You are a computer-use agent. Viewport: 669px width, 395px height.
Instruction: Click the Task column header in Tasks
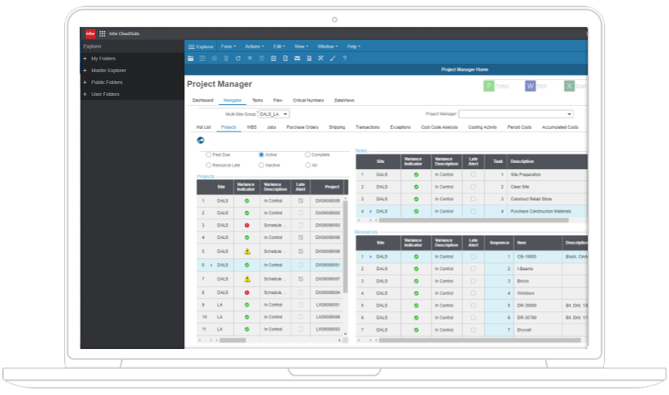[498, 161]
